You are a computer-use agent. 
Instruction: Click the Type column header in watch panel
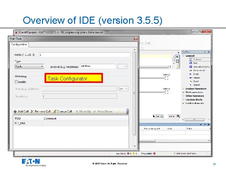point(175,129)
